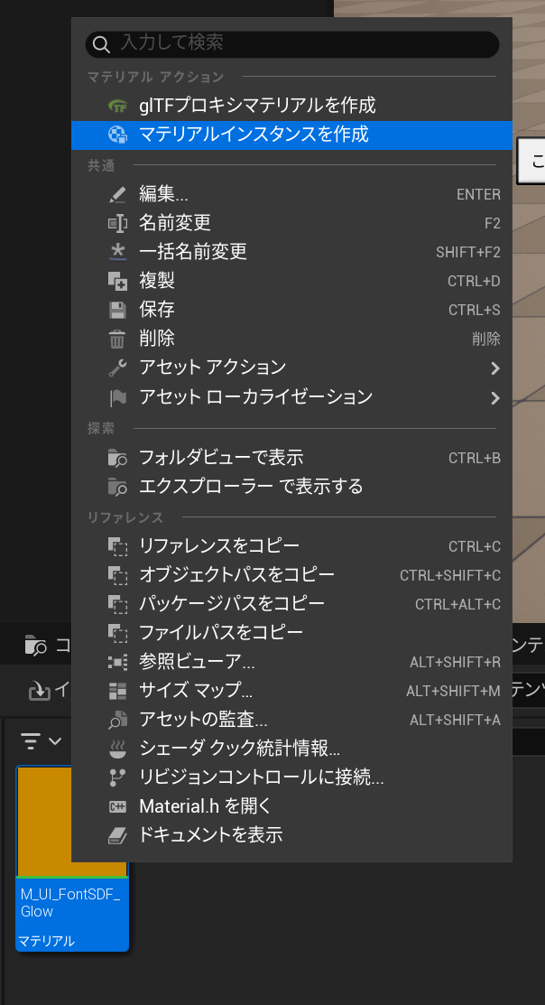Click the asterisk icon for 一括名前変更
Viewport: 545px width, 1005px height.
117,252
